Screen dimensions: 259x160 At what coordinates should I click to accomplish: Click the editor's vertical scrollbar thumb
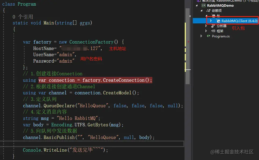(x=187, y=46)
